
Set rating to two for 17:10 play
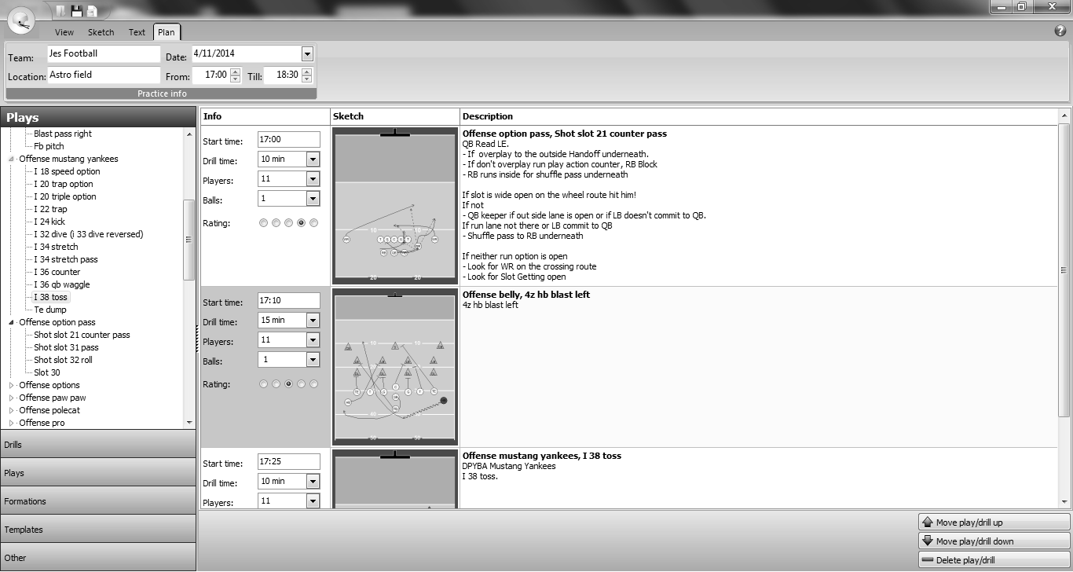[276, 384]
